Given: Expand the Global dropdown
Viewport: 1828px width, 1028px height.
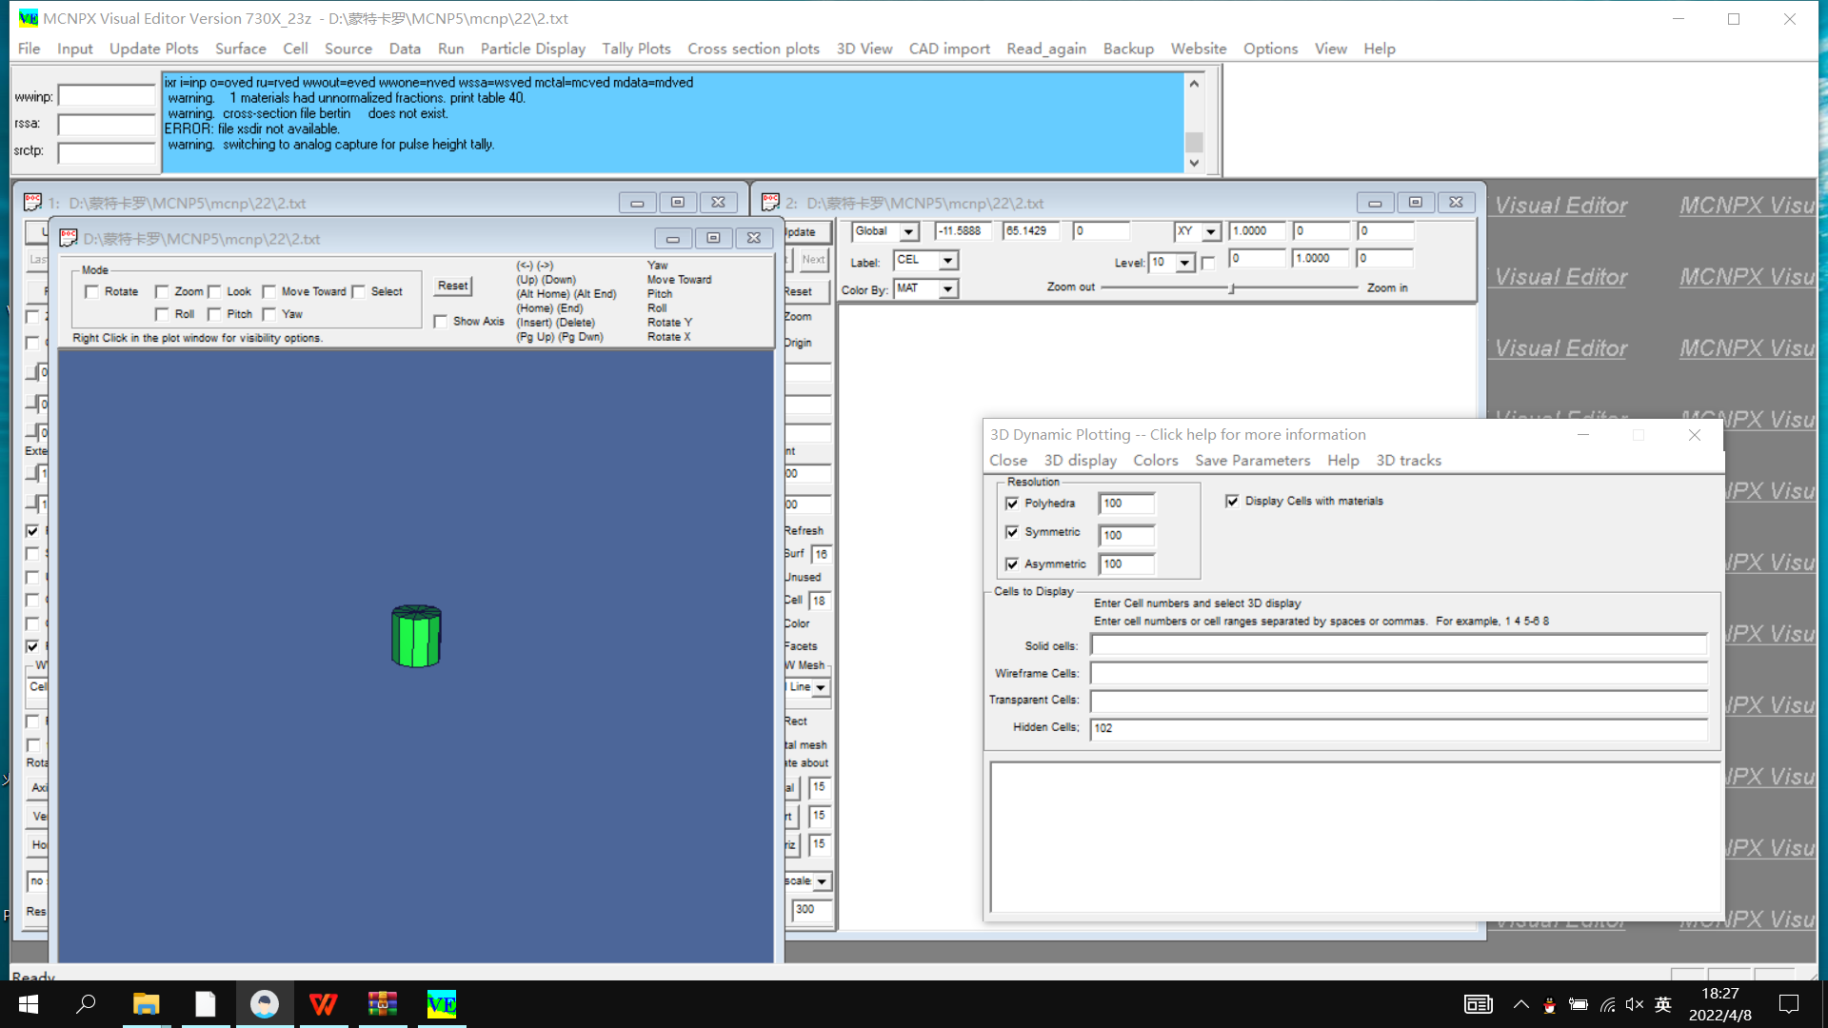Looking at the screenshot, I should (x=909, y=231).
